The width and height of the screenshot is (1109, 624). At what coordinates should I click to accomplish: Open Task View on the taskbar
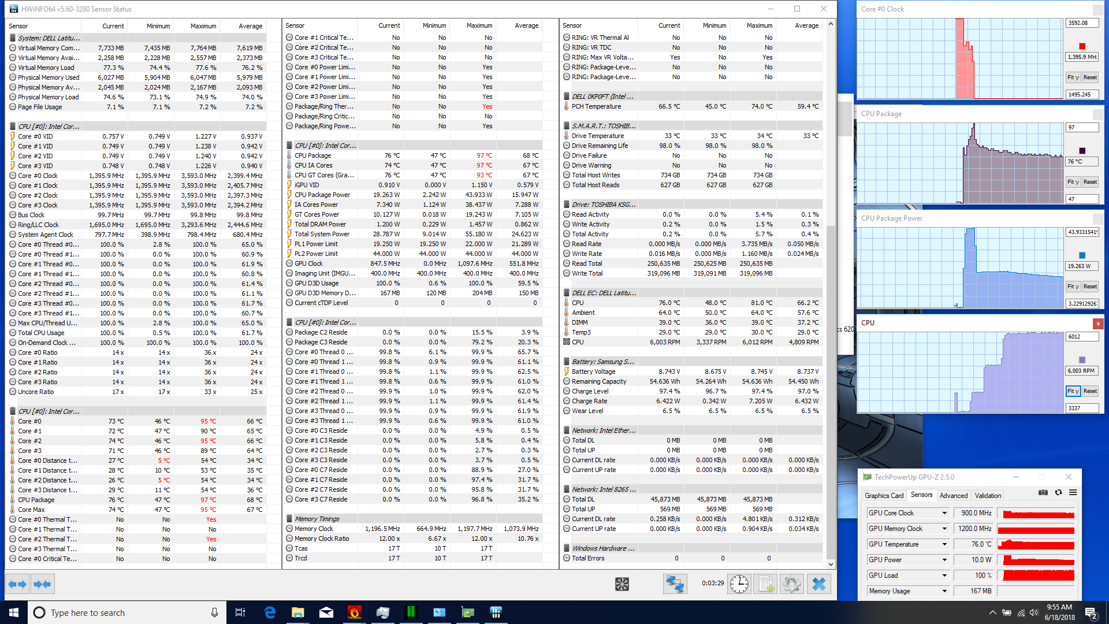click(x=240, y=612)
